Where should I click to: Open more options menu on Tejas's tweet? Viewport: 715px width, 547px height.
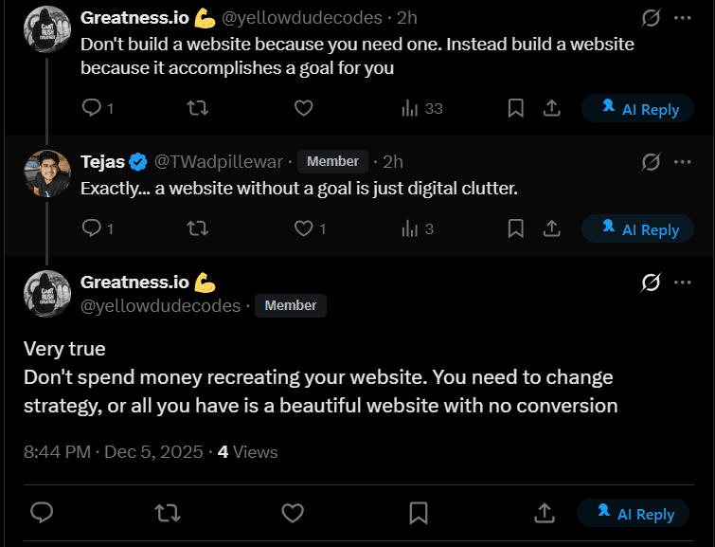tap(682, 161)
